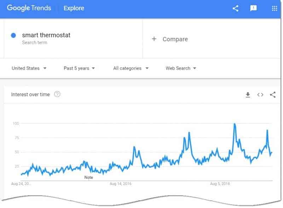The width and height of the screenshot is (283, 208).
Task: Edit the smart thermostat search term
Action: [46, 35]
